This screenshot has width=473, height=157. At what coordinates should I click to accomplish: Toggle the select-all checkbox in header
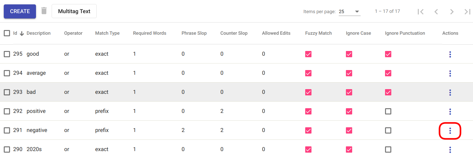pos(7,33)
